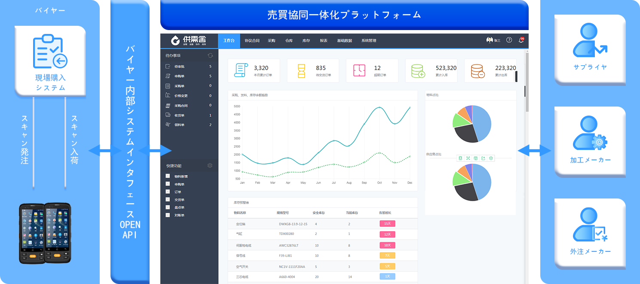Click the 1天 alert badge
Viewport: 640px width, 284px height.
(387, 277)
